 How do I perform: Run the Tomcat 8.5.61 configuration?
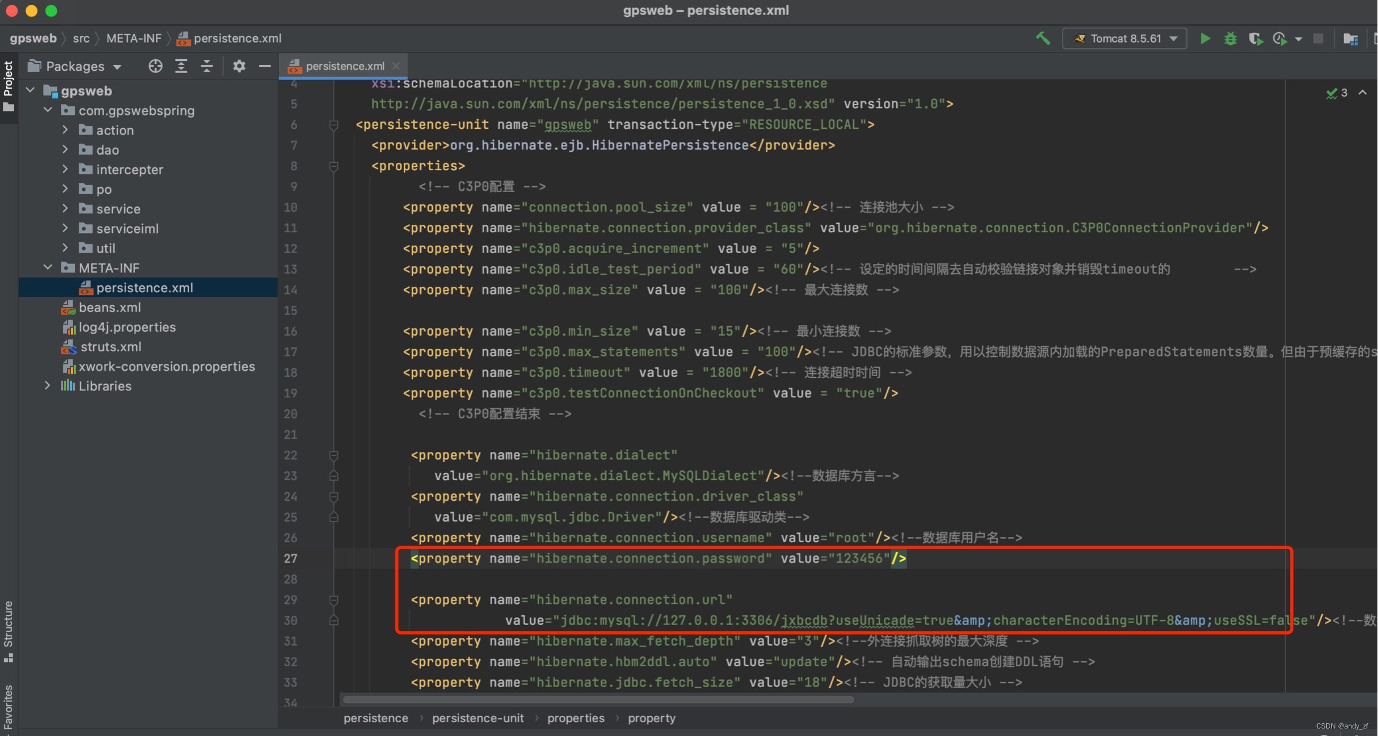point(1205,39)
